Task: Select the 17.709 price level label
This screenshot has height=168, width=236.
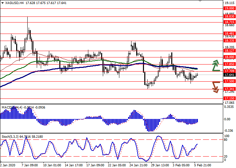Action: (x=229, y=71)
